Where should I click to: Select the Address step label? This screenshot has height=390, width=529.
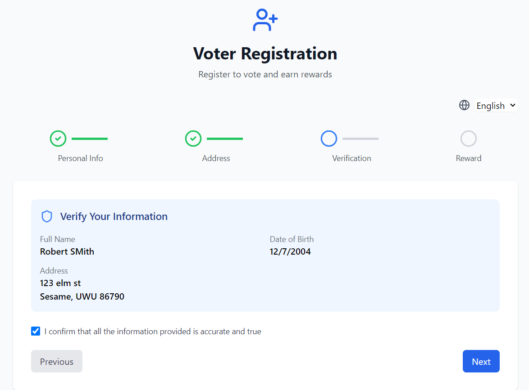[x=216, y=158]
